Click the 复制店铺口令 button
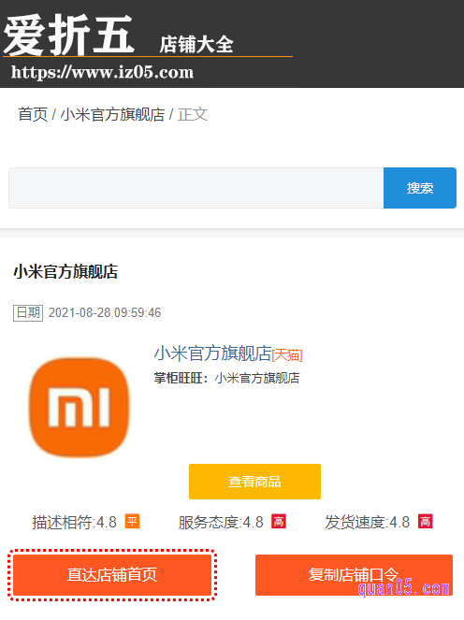 354,575
